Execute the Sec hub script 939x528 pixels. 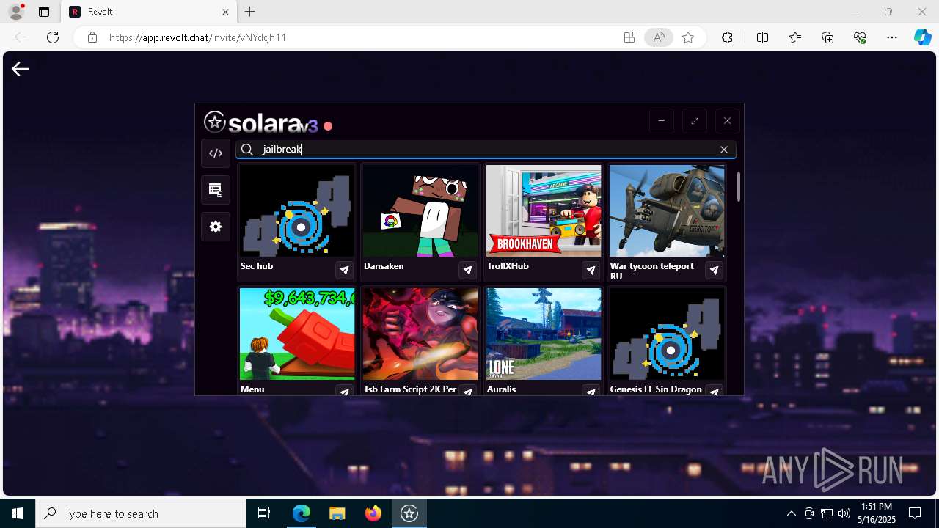(344, 271)
